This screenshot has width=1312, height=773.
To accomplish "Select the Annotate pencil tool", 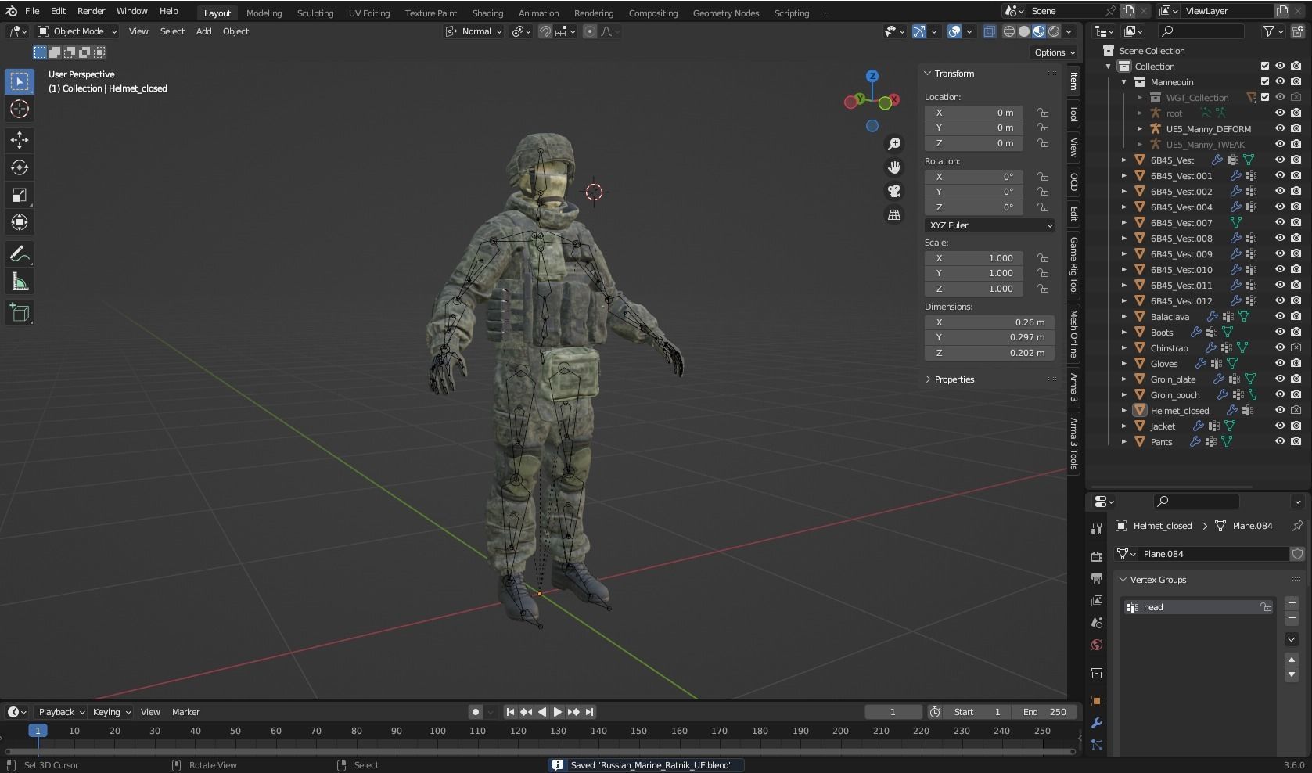I will pos(20,254).
